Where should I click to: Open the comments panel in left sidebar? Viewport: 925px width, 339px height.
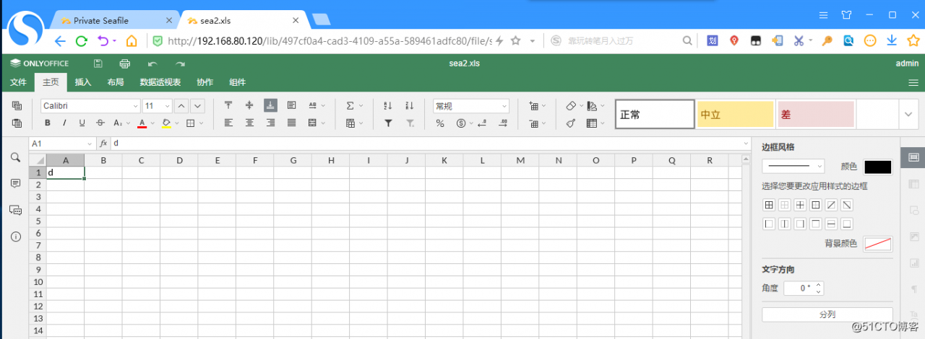[x=15, y=184]
